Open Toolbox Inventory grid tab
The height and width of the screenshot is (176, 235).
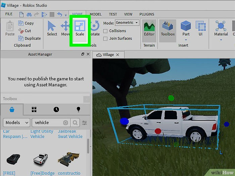[34, 109]
